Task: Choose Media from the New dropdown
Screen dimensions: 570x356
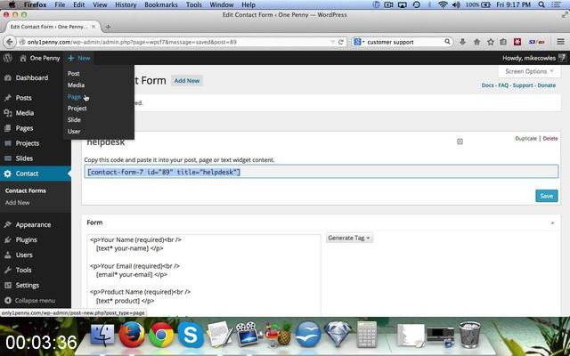Action: (76, 85)
